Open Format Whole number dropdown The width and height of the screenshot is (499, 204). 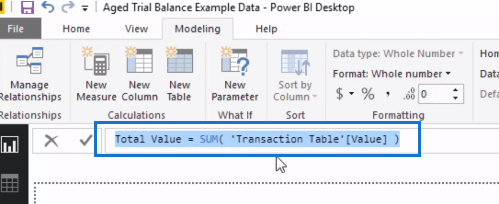(x=392, y=74)
